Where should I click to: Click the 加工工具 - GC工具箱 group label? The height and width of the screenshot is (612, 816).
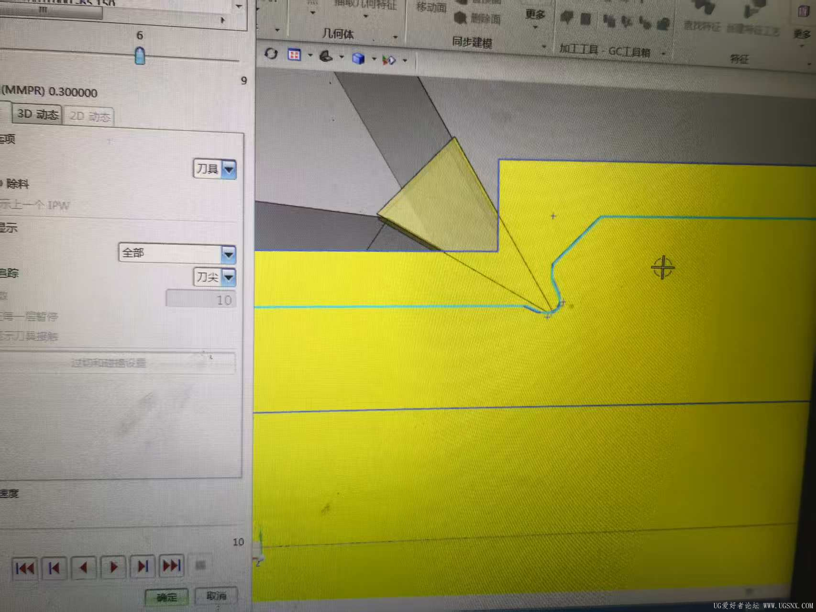click(x=605, y=50)
